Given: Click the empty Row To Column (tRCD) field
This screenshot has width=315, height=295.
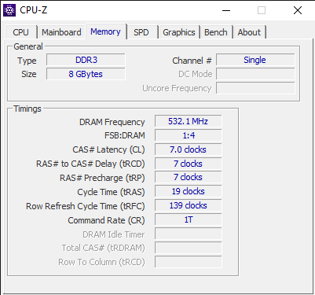Looking at the screenshot, I should [189, 262].
